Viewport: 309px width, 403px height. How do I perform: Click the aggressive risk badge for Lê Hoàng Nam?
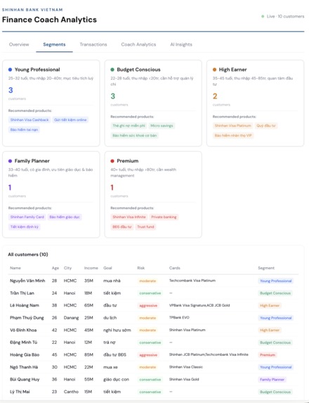(148, 306)
